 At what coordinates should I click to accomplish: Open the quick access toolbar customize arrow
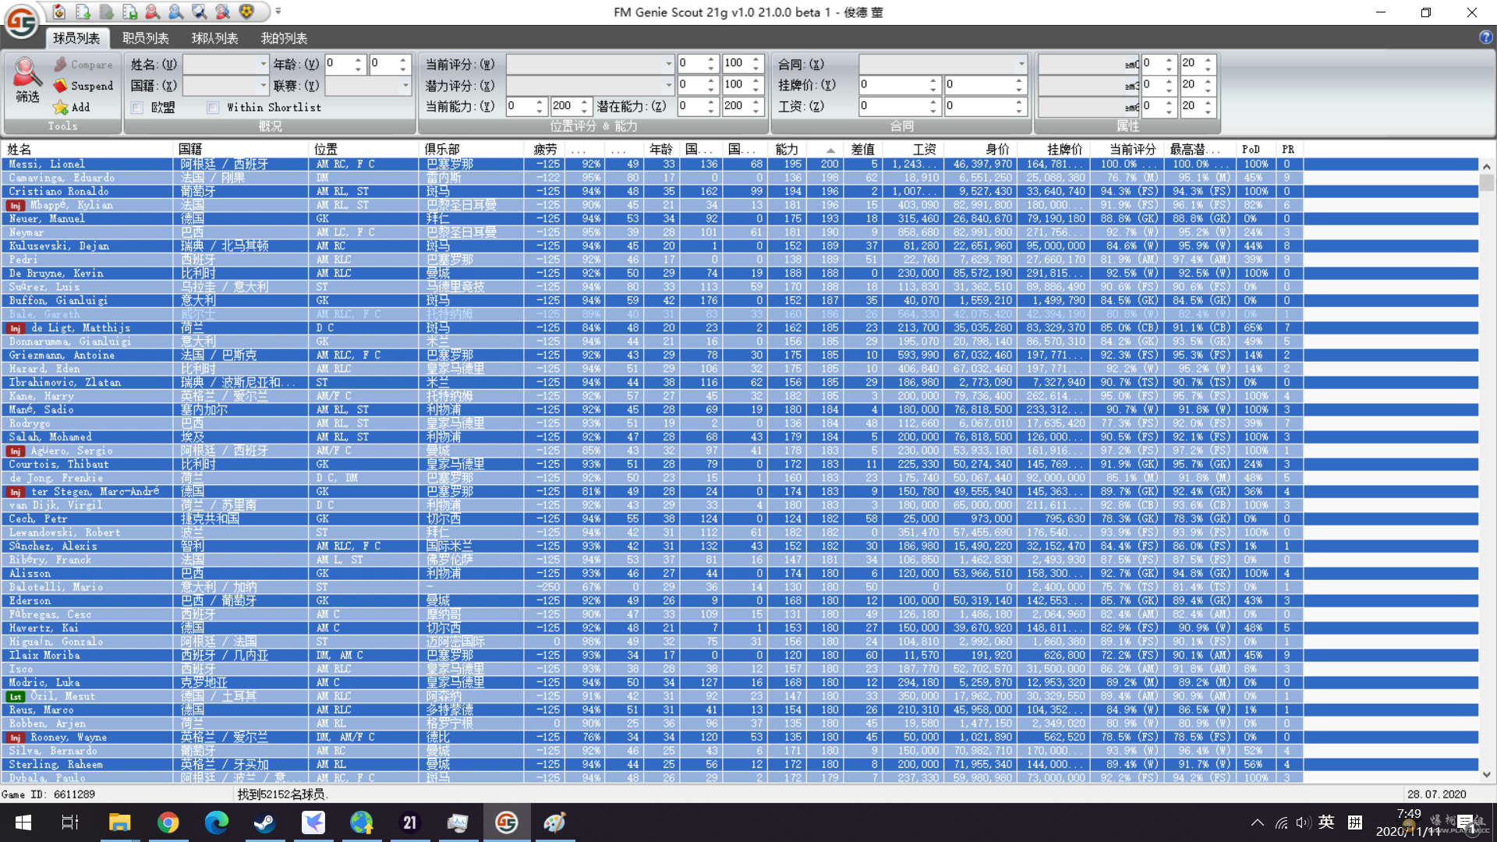[278, 12]
